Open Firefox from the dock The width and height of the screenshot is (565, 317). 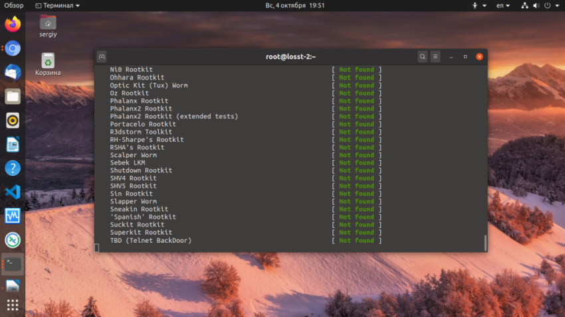[13, 24]
